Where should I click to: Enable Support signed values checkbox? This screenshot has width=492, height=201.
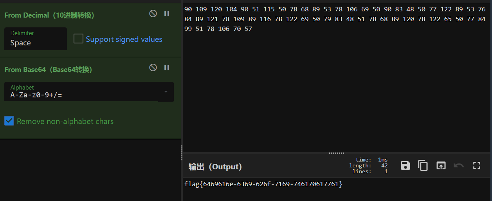pos(78,39)
